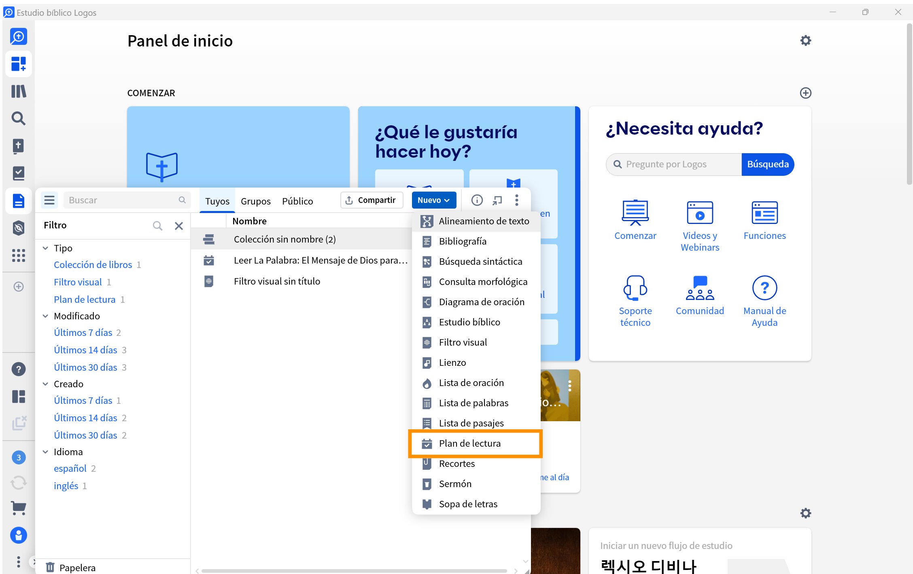This screenshot has height=574, width=913.
Task: Open the Layouts icon in sidebar
Action: coord(19,397)
